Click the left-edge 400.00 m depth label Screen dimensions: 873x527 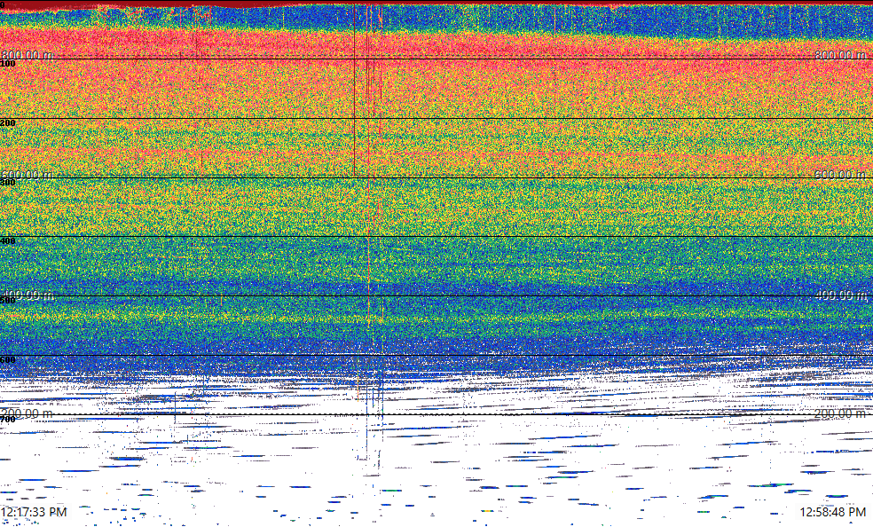pos(28,295)
